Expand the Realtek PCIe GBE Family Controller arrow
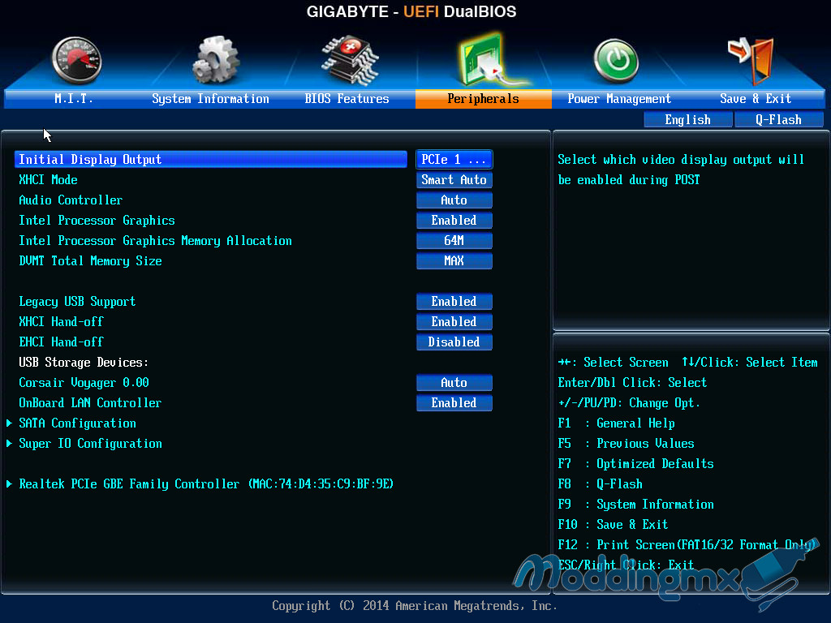The width and height of the screenshot is (831, 623). (x=9, y=483)
